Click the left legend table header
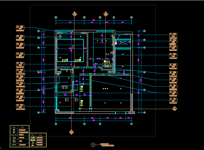This screenshot has height=150, width=204. point(20,127)
